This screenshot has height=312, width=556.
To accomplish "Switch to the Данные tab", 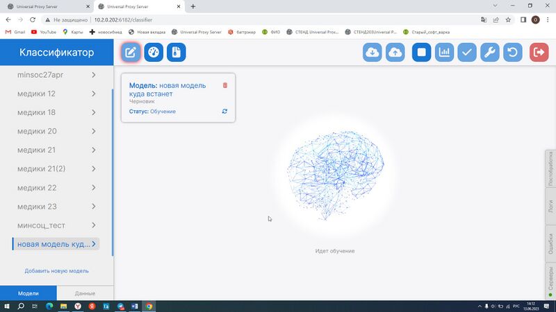I will point(85,293).
